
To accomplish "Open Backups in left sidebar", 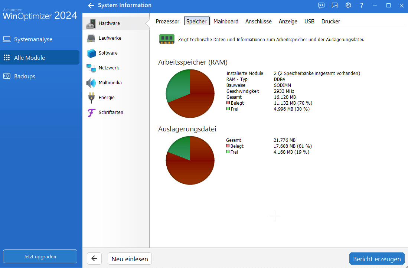I will (x=40, y=76).
